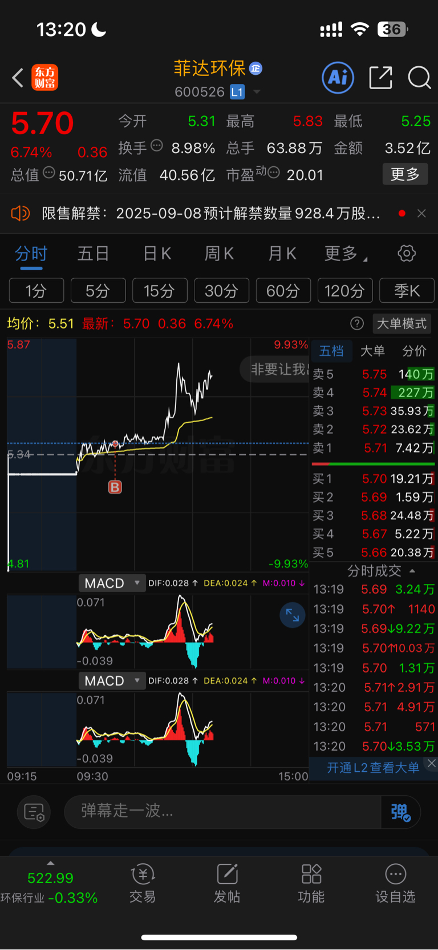Screen dimensions: 438x950
Task: Open the 交易 trade icon
Action: [x=143, y=883]
